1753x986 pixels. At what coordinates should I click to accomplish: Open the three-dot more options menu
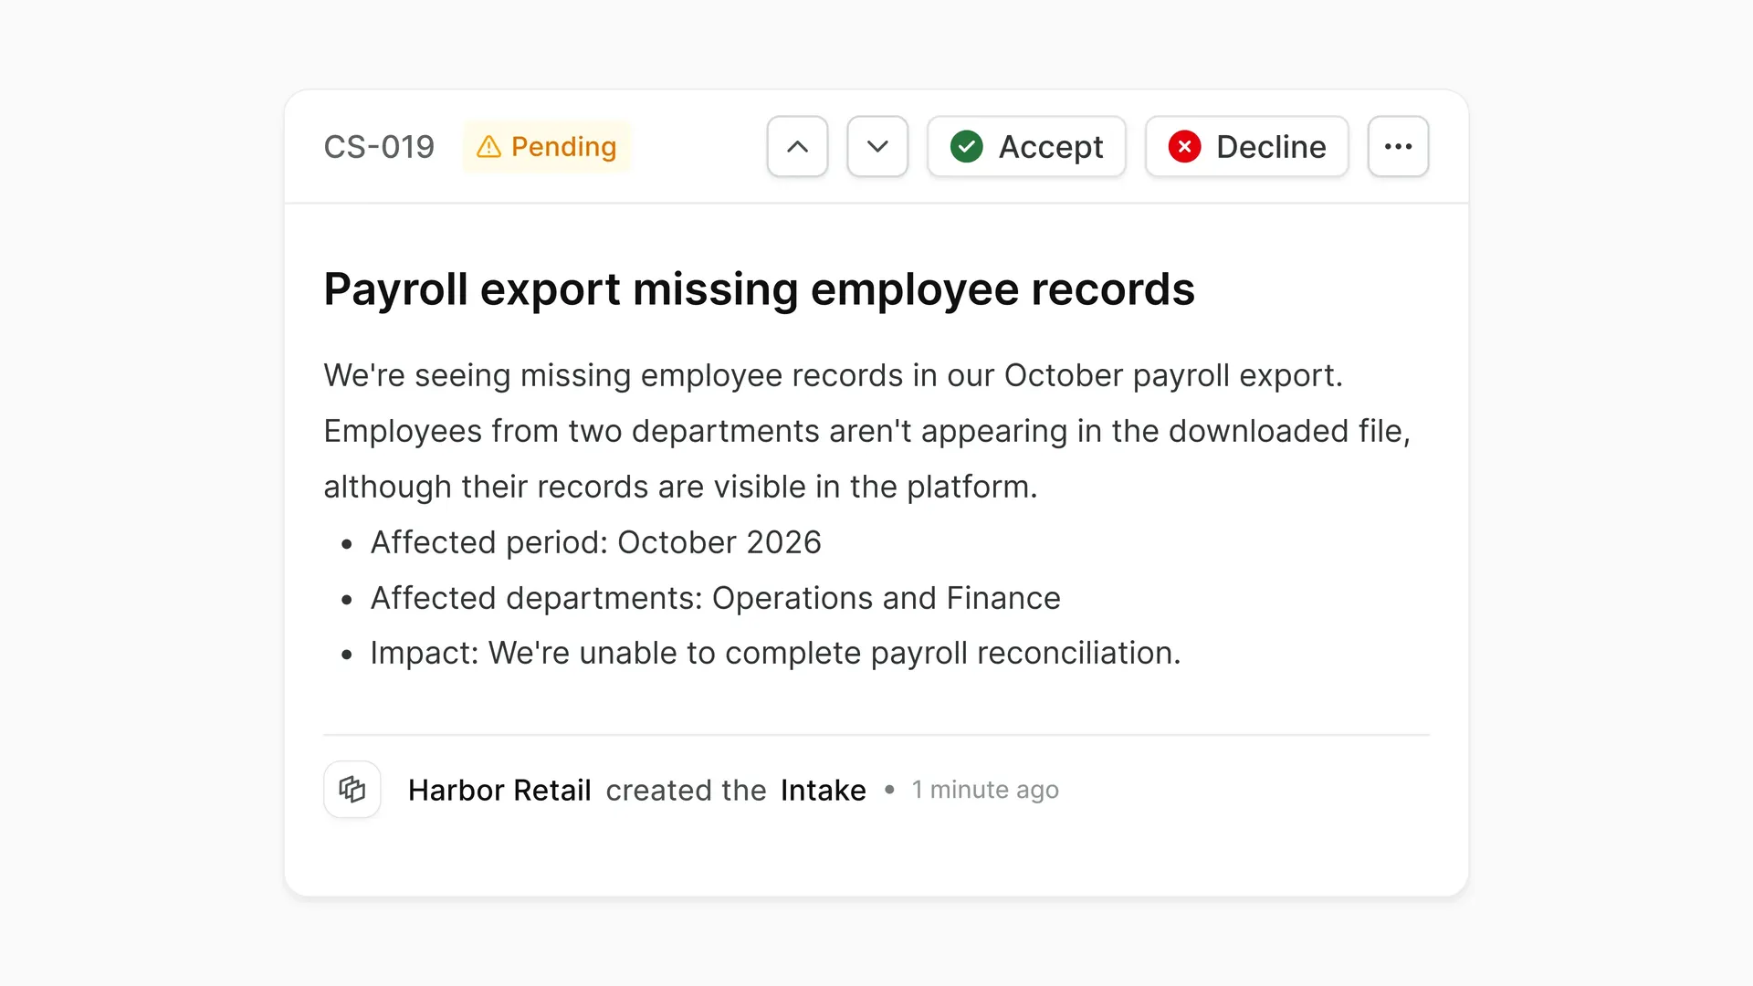[x=1398, y=146]
